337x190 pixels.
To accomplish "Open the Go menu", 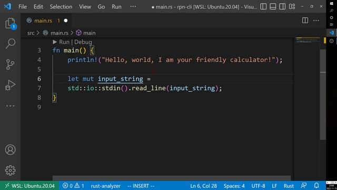I will [101, 7].
